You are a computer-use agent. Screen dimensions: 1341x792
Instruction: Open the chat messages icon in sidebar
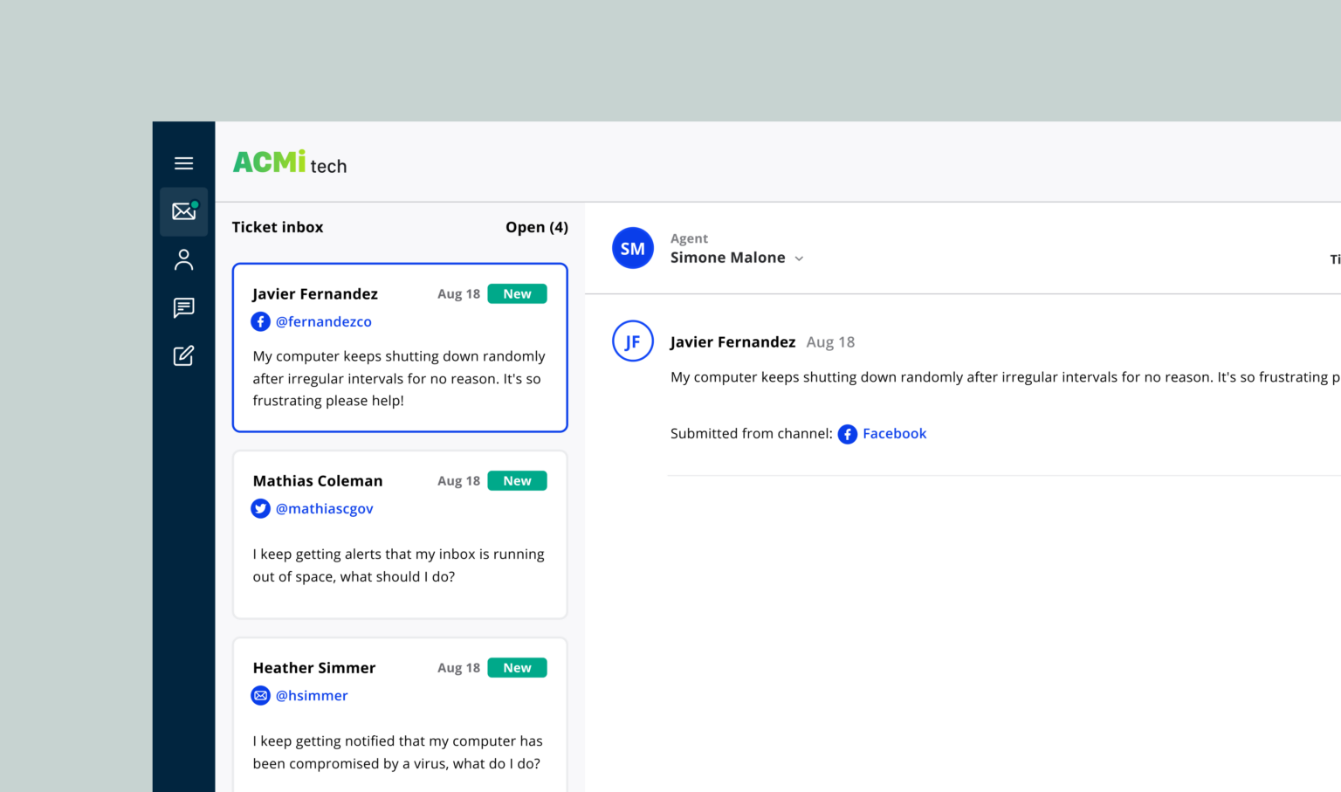coord(183,307)
